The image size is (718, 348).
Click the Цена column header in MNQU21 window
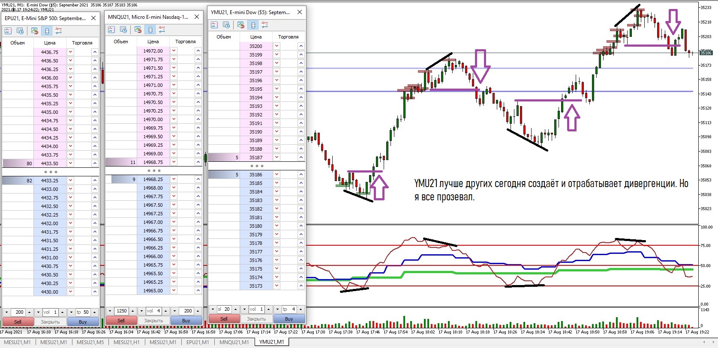153,42
